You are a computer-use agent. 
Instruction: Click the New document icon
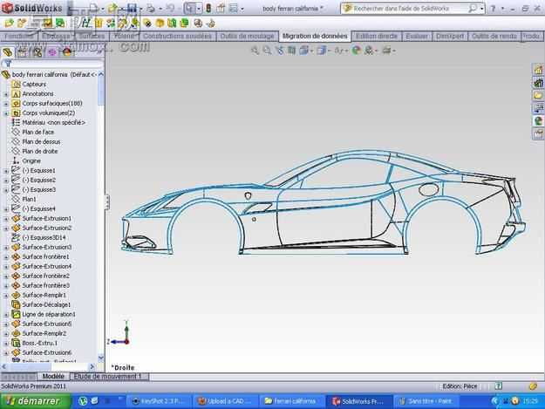tap(93, 8)
